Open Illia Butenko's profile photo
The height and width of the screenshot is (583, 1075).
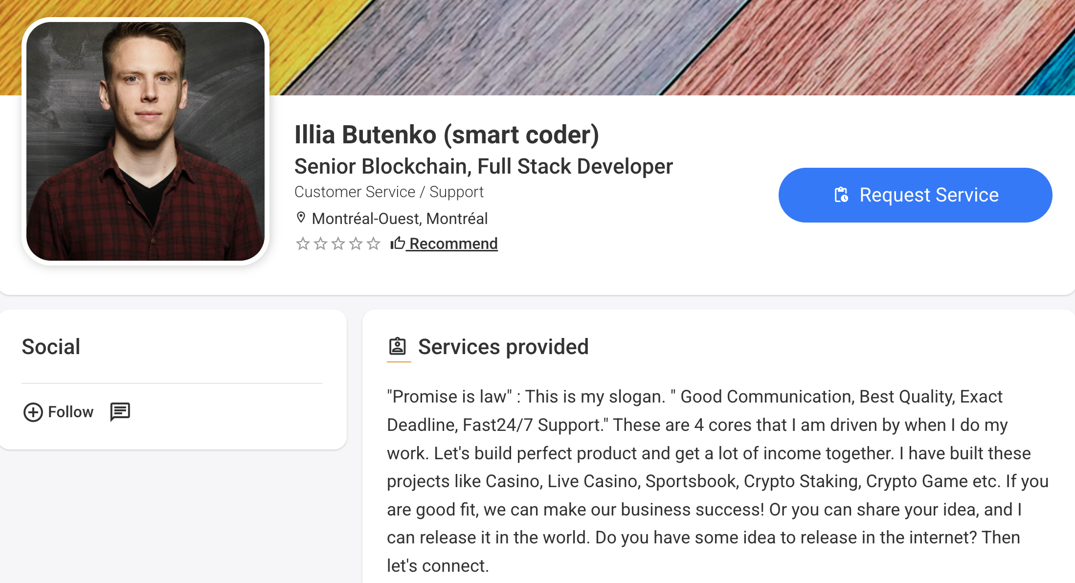(x=145, y=141)
